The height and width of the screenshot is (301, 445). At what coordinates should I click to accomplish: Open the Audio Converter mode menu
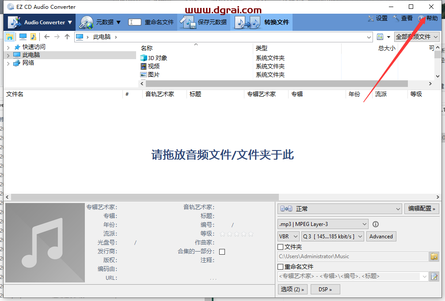point(40,22)
